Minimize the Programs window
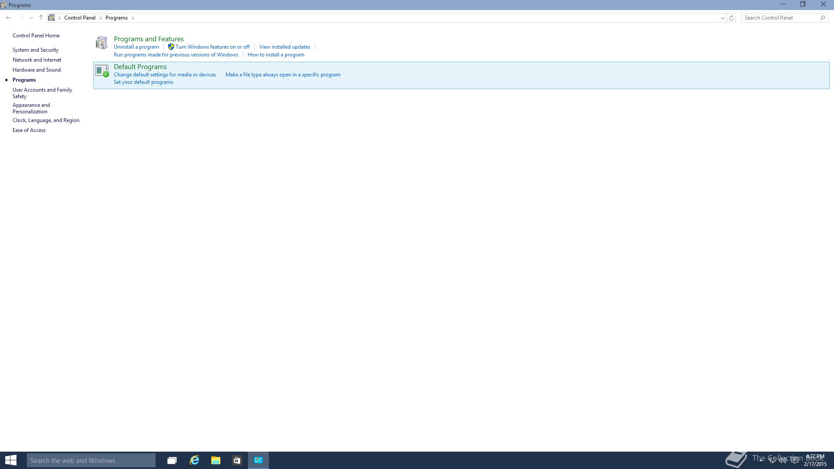Viewport: 834px width, 469px height. (x=783, y=5)
